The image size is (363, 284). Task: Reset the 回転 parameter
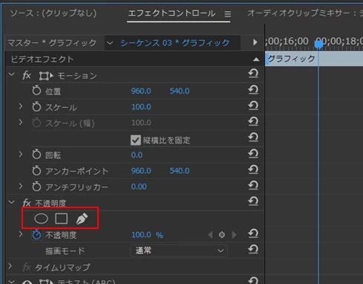253,154
